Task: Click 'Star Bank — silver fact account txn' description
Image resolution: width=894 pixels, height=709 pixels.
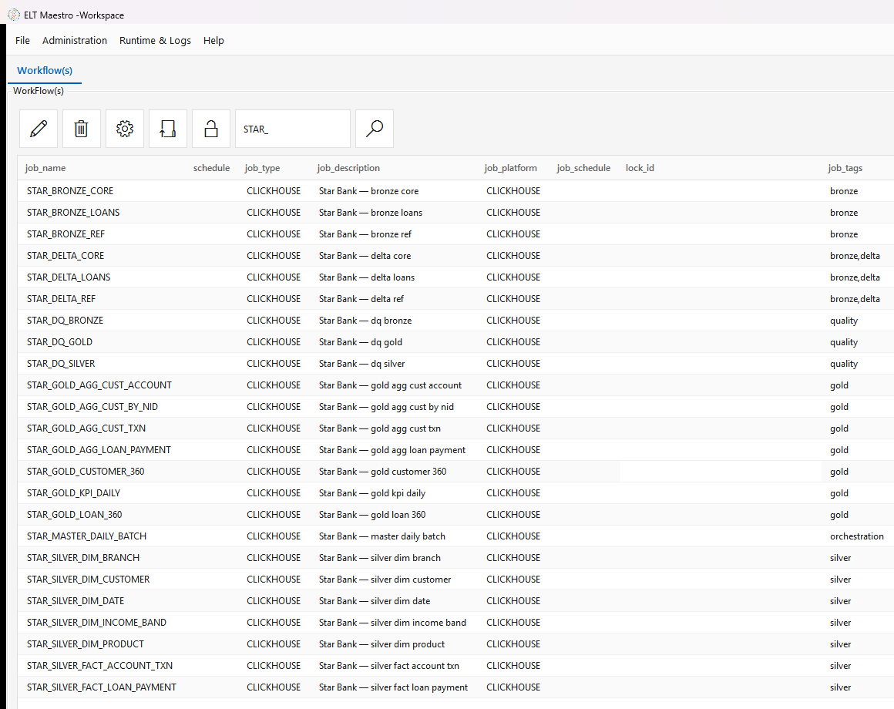Action: coord(389,666)
